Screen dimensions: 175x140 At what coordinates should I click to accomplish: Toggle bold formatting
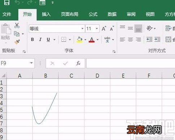click(32, 39)
